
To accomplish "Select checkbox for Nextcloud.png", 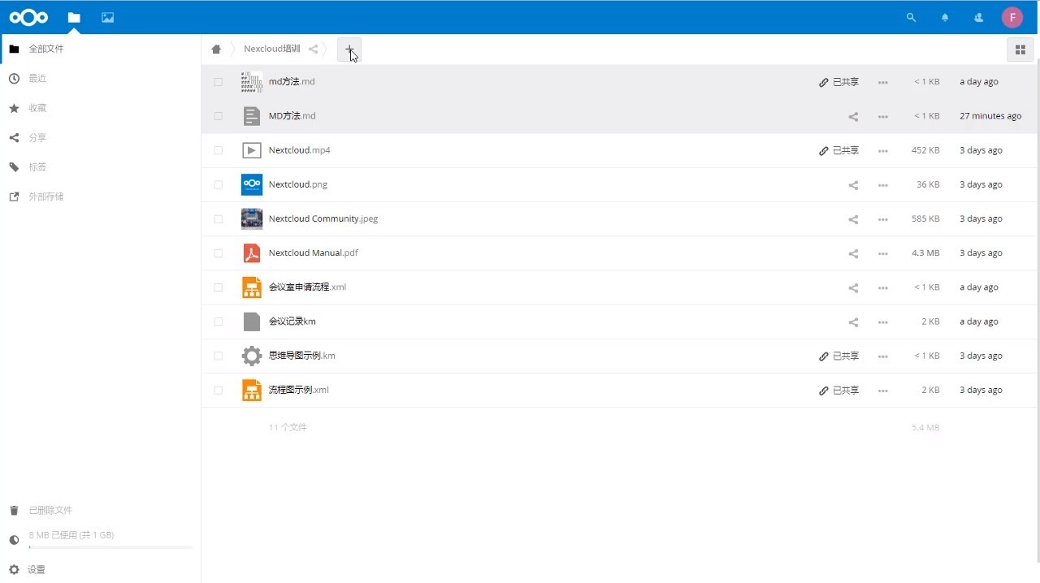I will click(218, 185).
